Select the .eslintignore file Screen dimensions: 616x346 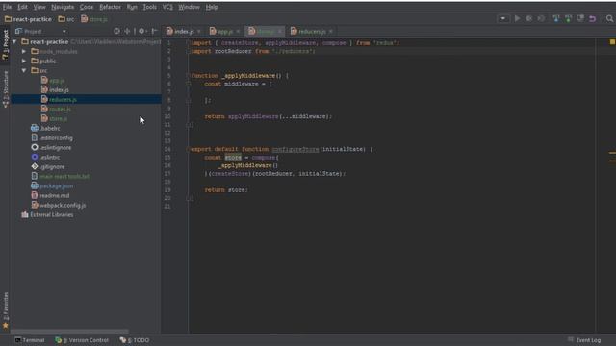[56, 147]
